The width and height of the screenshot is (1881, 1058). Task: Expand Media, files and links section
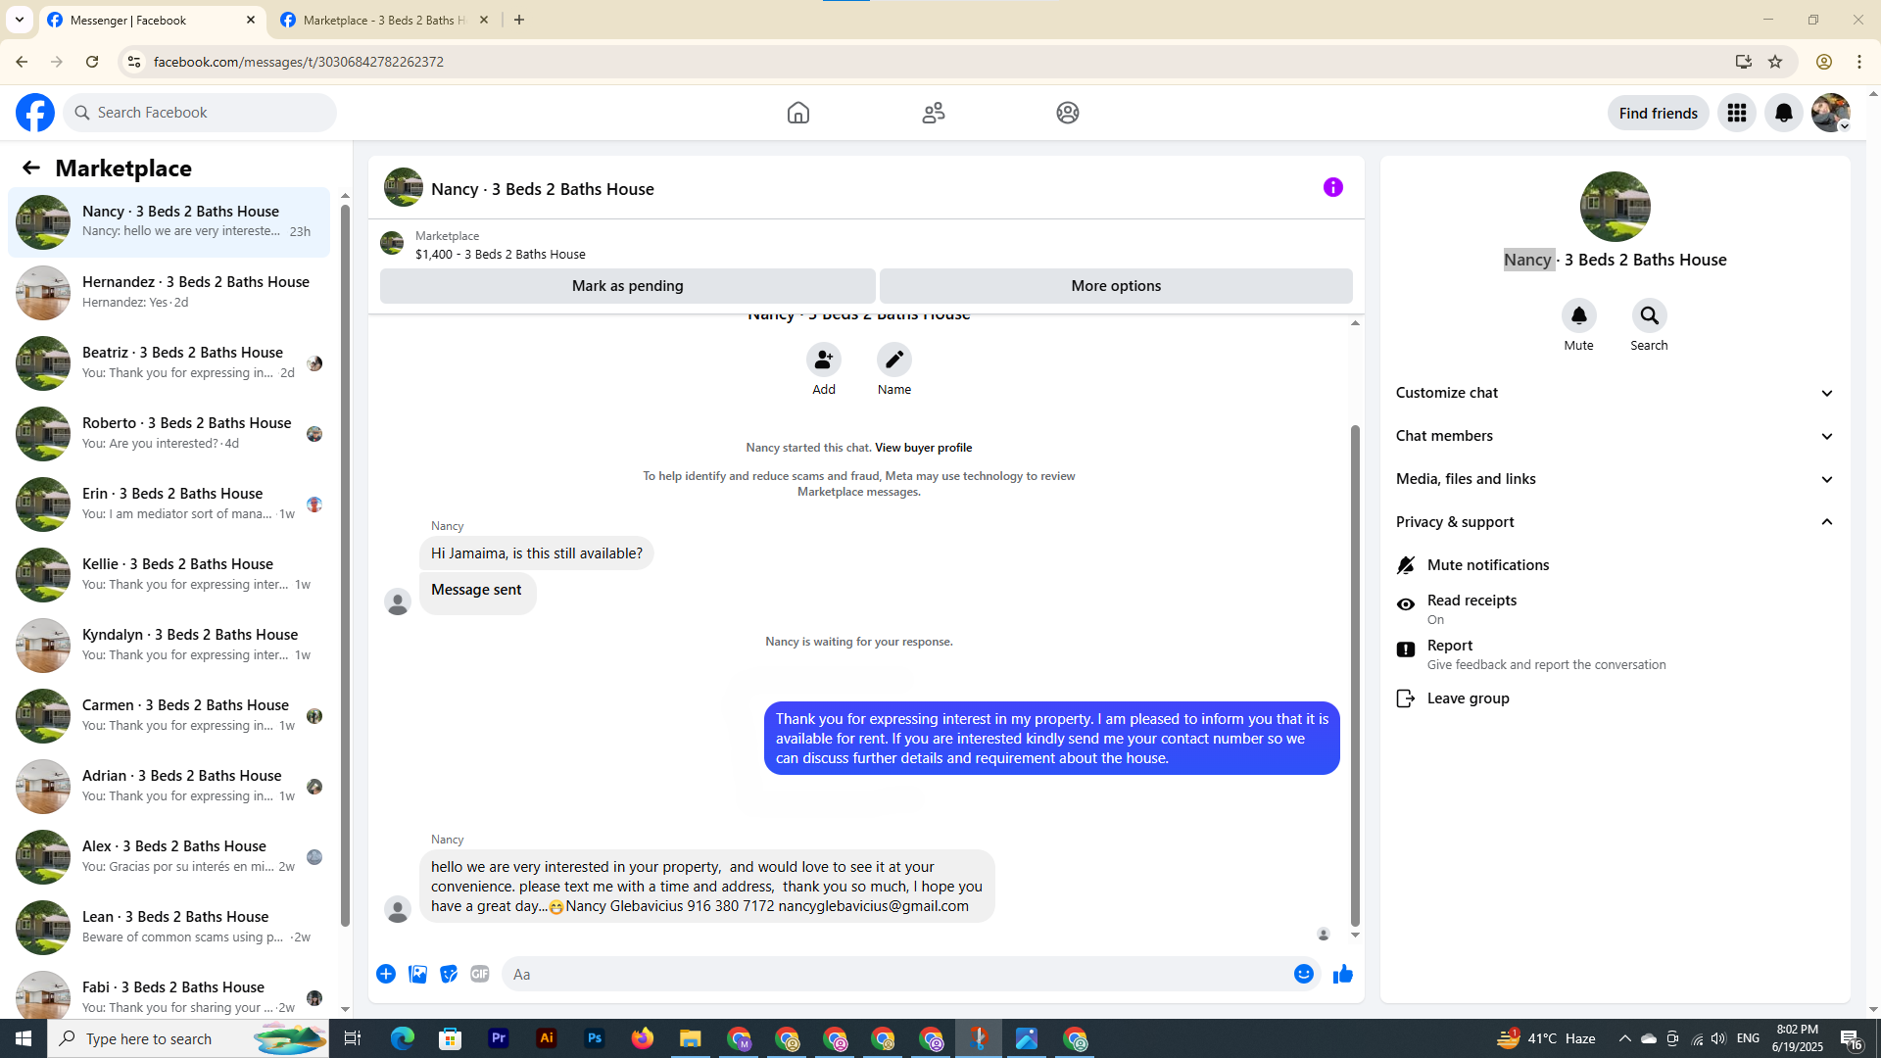click(1615, 479)
